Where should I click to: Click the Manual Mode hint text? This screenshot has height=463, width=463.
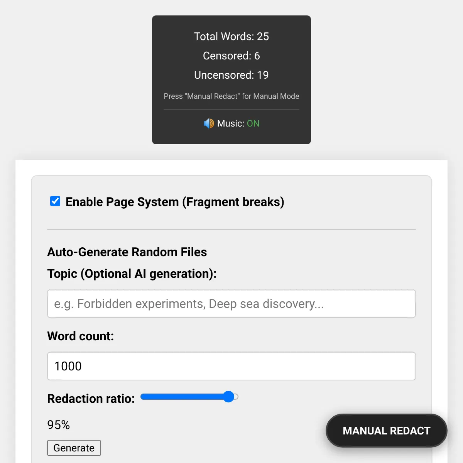click(231, 96)
